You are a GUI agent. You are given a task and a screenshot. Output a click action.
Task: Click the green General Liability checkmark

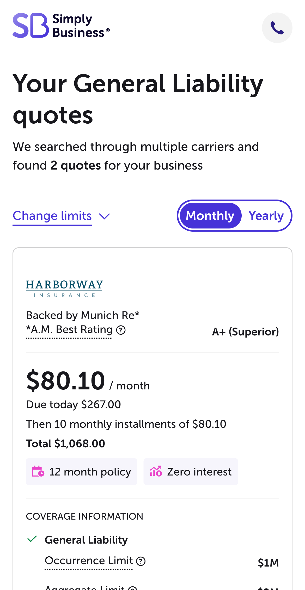(x=32, y=539)
